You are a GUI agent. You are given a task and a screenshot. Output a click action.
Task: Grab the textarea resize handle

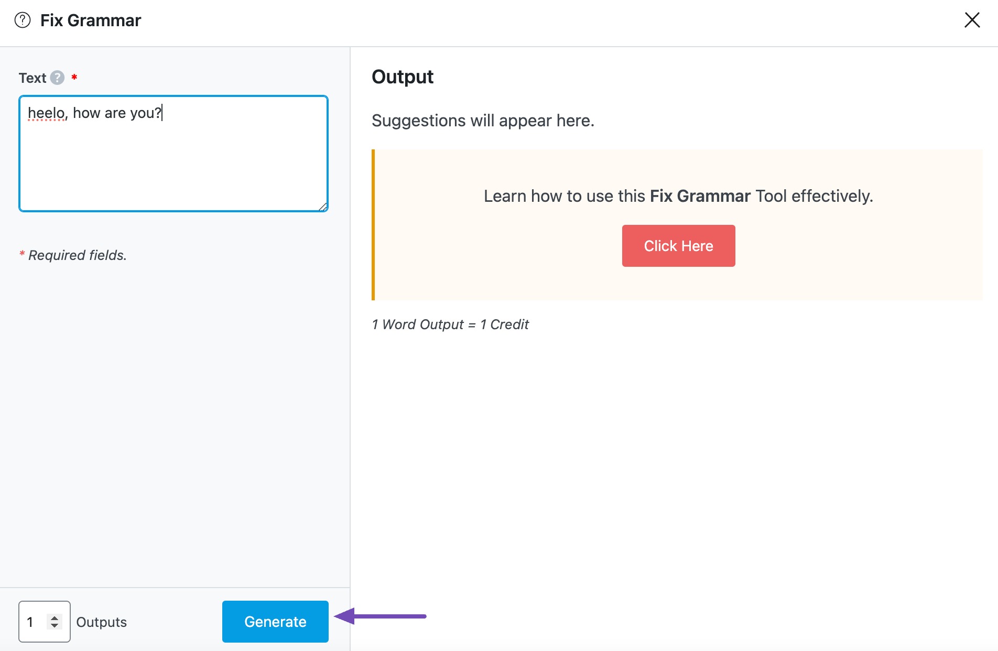323,207
